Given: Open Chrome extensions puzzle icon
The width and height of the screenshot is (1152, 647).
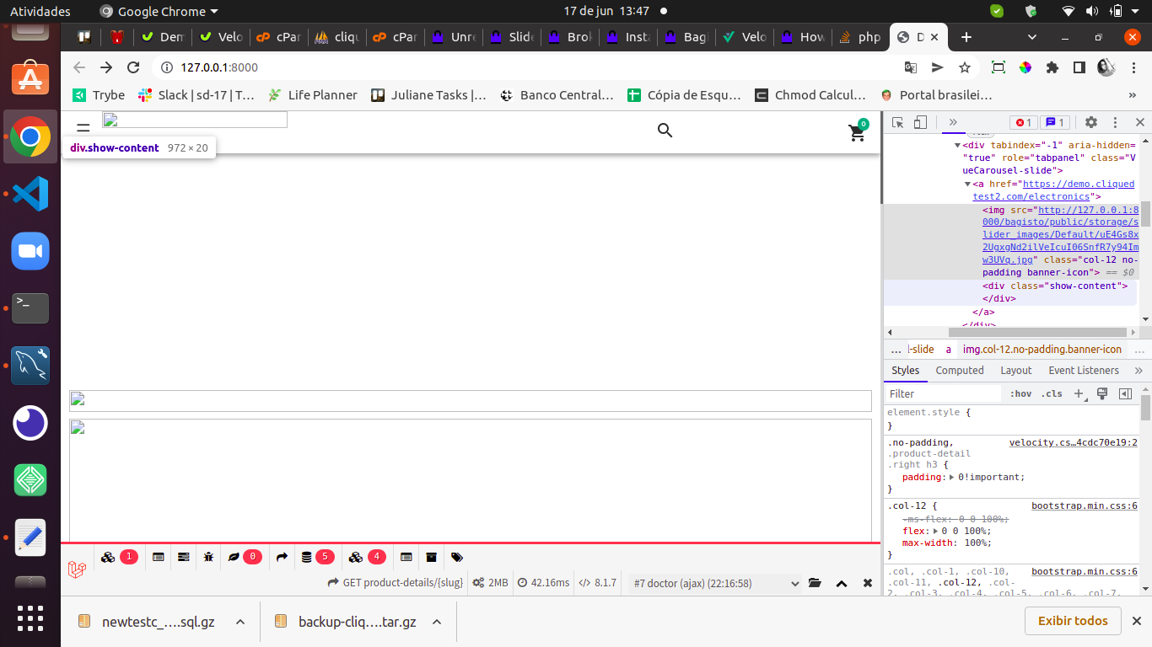Looking at the screenshot, I should pos(1052,67).
